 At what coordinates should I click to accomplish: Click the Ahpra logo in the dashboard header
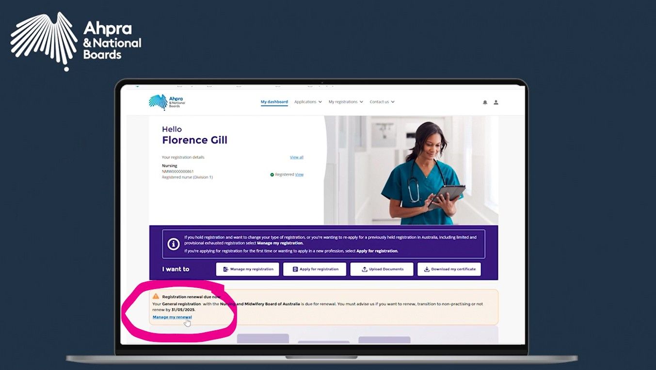167,102
